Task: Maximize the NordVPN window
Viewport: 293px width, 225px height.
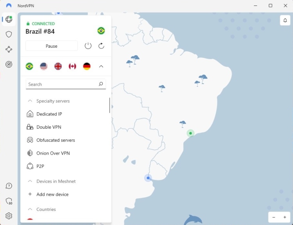Action: point(270,5)
